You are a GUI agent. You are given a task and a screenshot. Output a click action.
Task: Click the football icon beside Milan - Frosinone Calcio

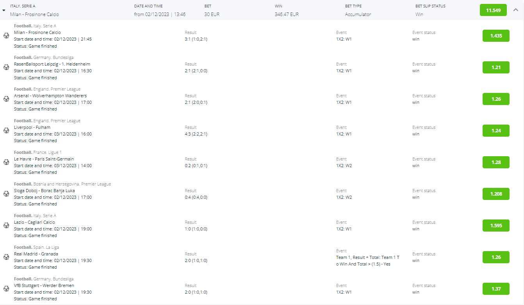tap(6, 36)
